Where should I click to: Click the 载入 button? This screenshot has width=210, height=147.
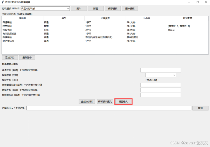pyautogui.click(x=79, y=8)
